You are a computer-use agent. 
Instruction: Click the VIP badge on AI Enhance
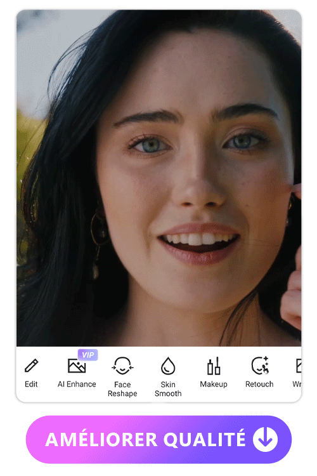pos(87,355)
